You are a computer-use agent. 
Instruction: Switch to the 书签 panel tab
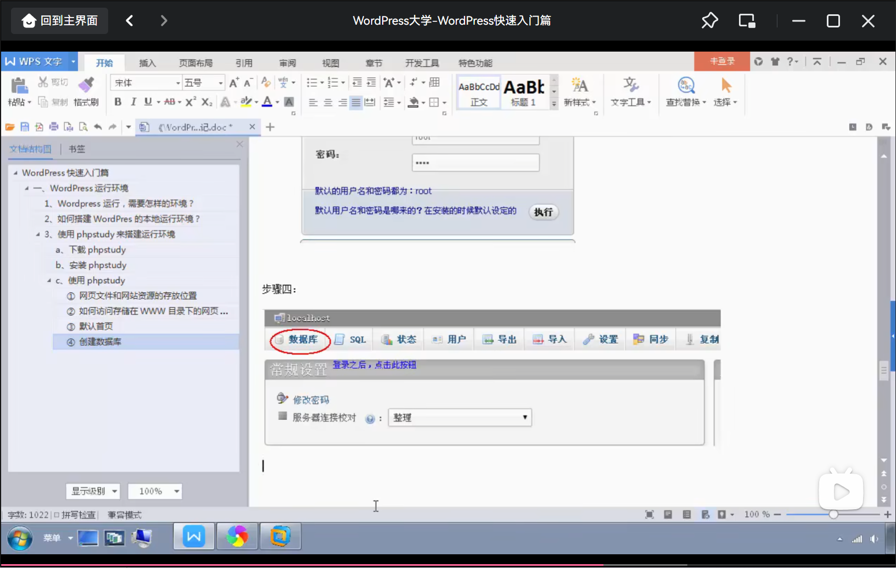coord(77,149)
